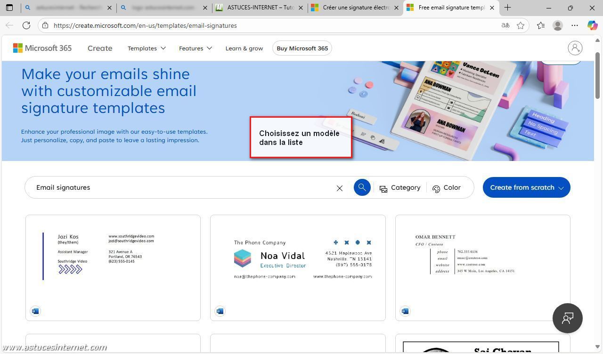Click the Microsoft 365 logo
The width and height of the screenshot is (603, 354).
(42, 48)
